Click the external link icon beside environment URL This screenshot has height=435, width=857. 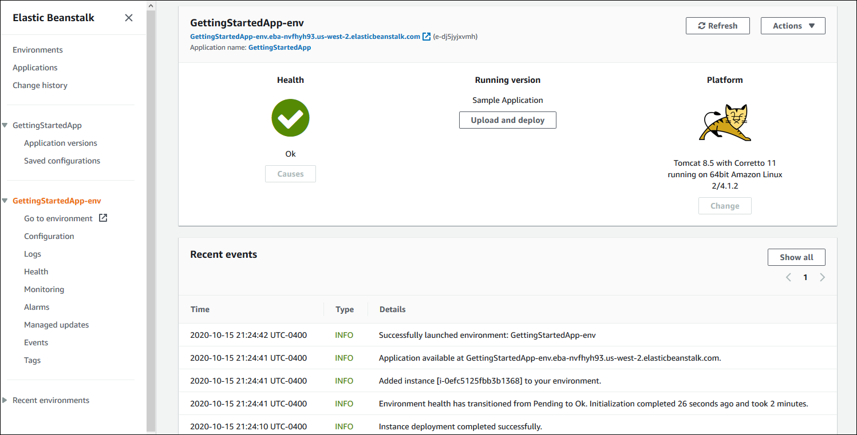coord(426,37)
